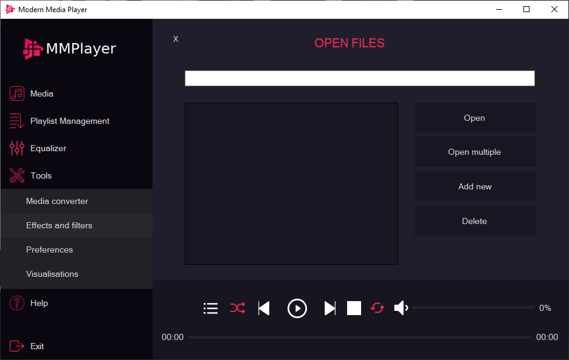The width and height of the screenshot is (569, 360).
Task: Minimize the Modern Media Player window
Action: [499, 10]
